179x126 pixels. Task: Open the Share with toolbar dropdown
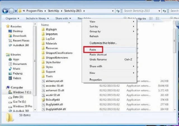pyautogui.click(x=63, y=18)
